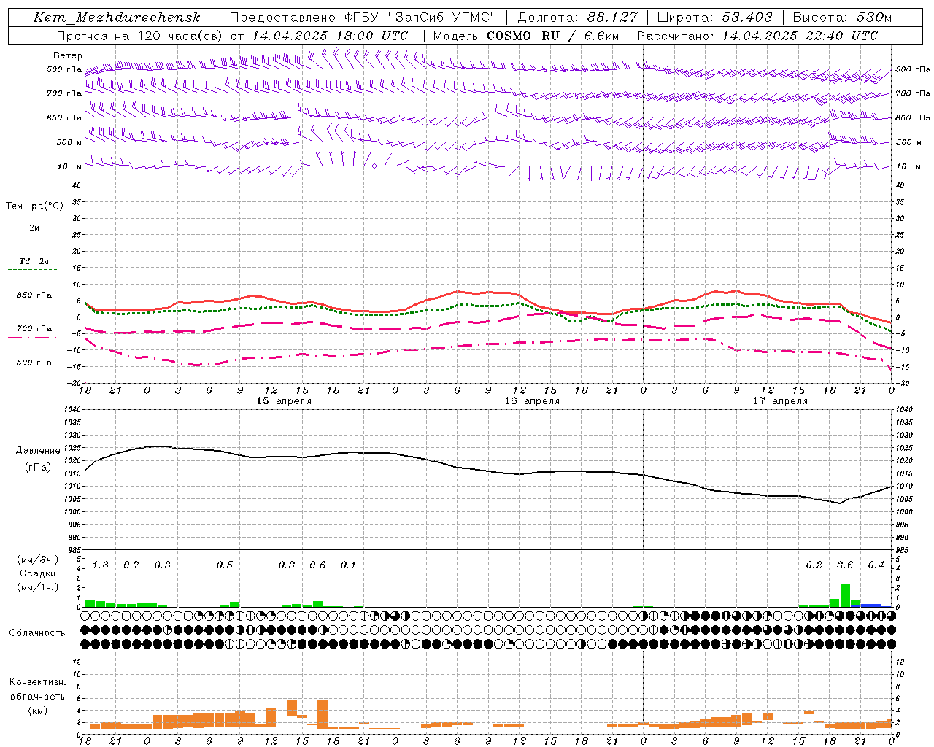This screenshot has width=934, height=747.
Task: Select the (мм/3ч.) precipitation unit label
Action: [x=38, y=560]
